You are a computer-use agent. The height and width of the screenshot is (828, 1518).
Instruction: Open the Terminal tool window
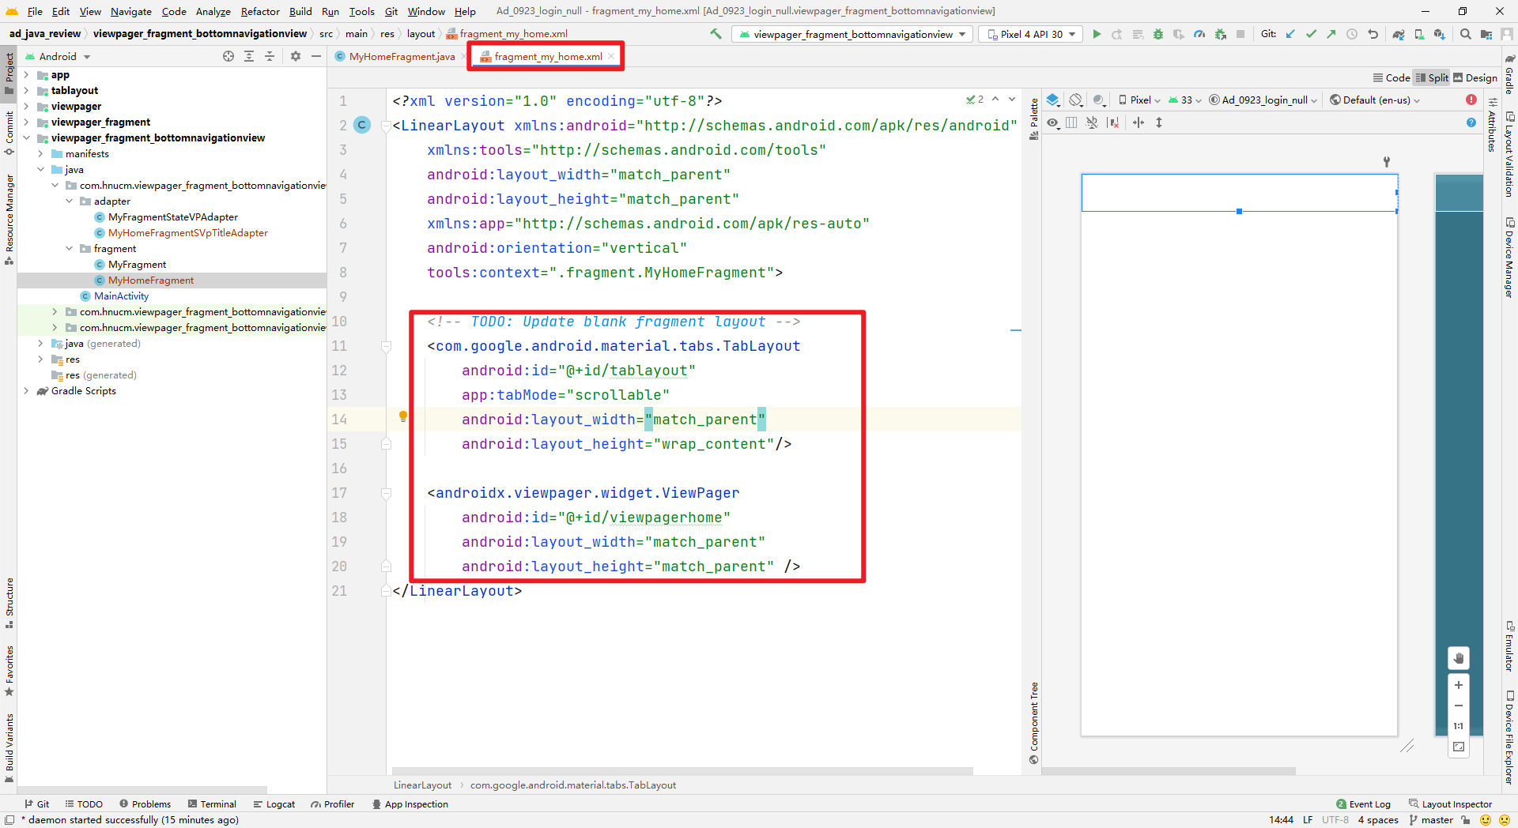click(212, 804)
